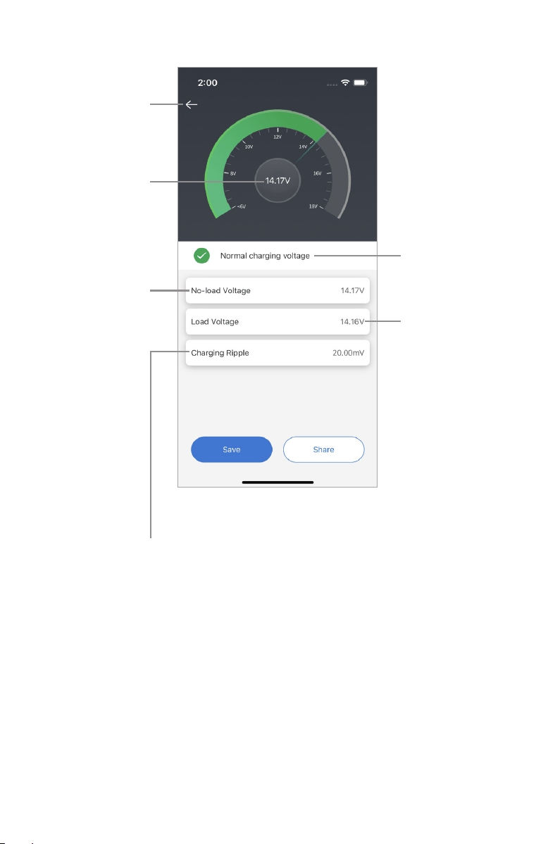Tap the 2:00 clock in status bar
Image resolution: width=555 pixels, height=844 pixels.
pyautogui.click(x=207, y=83)
